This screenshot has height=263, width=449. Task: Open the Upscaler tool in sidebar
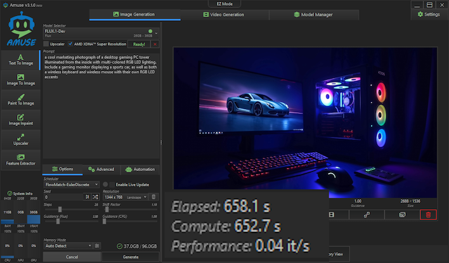[21, 140]
